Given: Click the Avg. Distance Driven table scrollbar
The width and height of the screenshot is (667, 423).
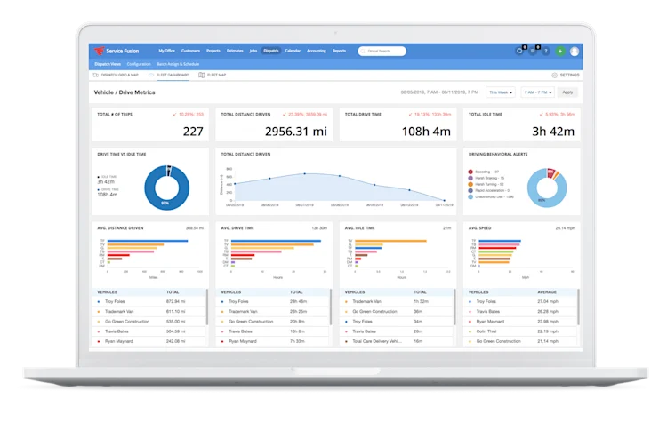Looking at the screenshot, I should (207, 307).
